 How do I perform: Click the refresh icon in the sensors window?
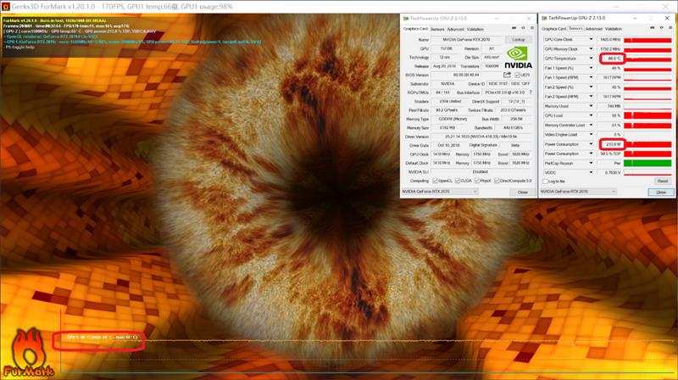click(x=659, y=27)
